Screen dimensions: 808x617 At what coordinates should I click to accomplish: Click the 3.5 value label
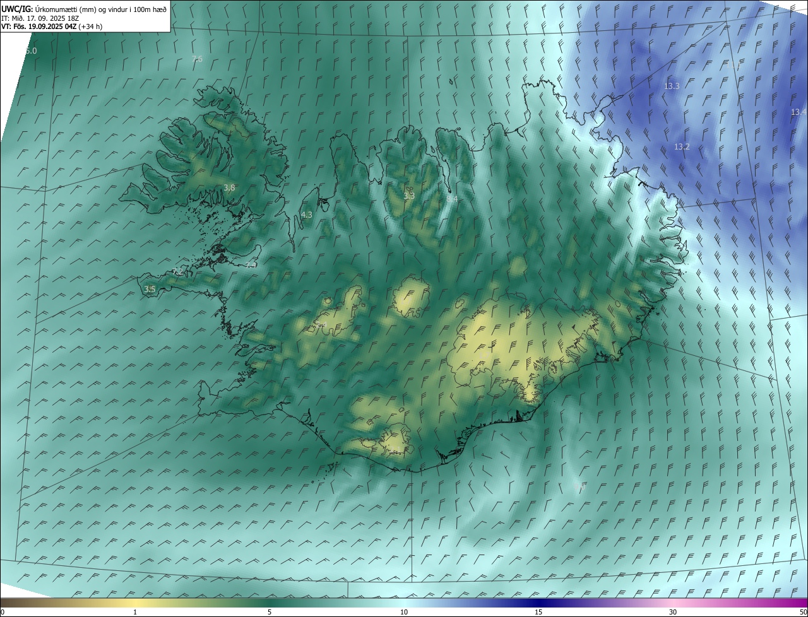[x=150, y=289]
